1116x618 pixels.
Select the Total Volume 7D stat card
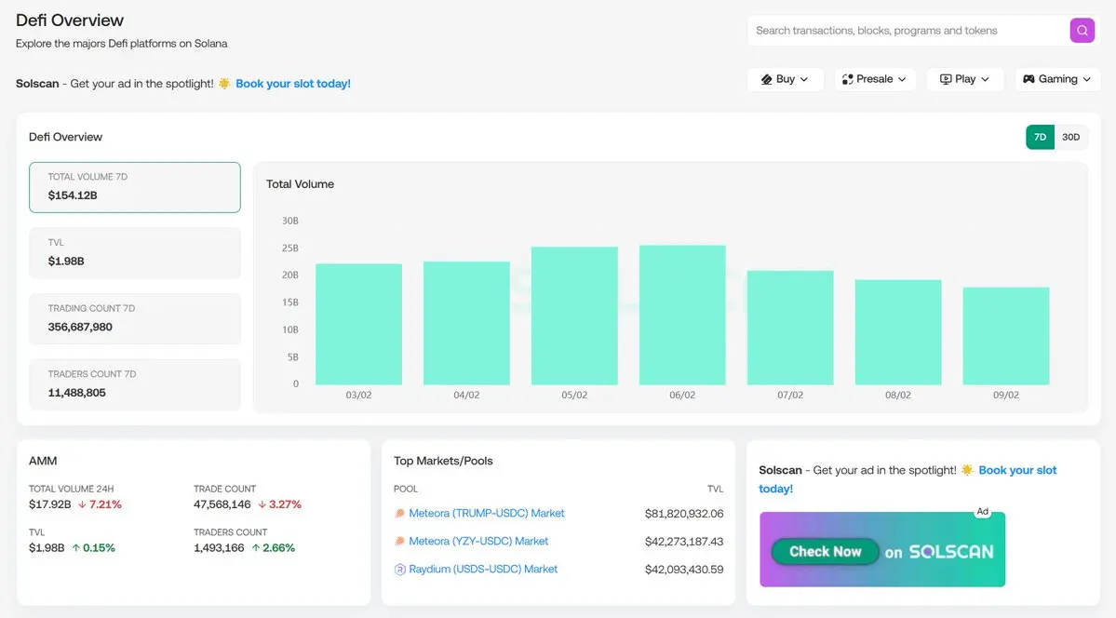(x=135, y=187)
